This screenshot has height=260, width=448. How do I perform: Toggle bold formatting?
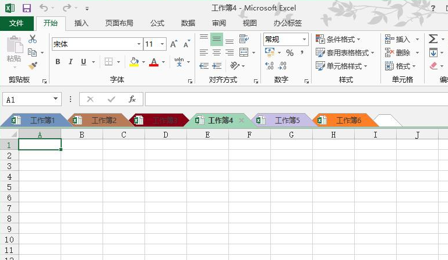[x=58, y=61]
